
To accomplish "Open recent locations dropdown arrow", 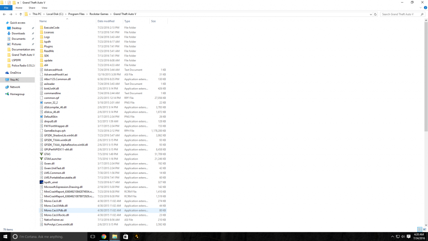I will (16, 14).
